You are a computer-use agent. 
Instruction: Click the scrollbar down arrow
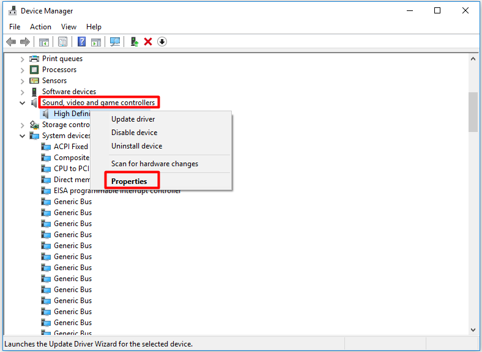pos(473,330)
